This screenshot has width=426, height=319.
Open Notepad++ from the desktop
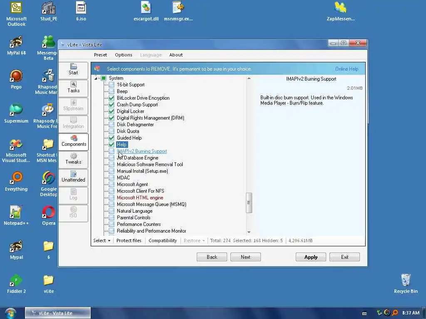click(16, 216)
